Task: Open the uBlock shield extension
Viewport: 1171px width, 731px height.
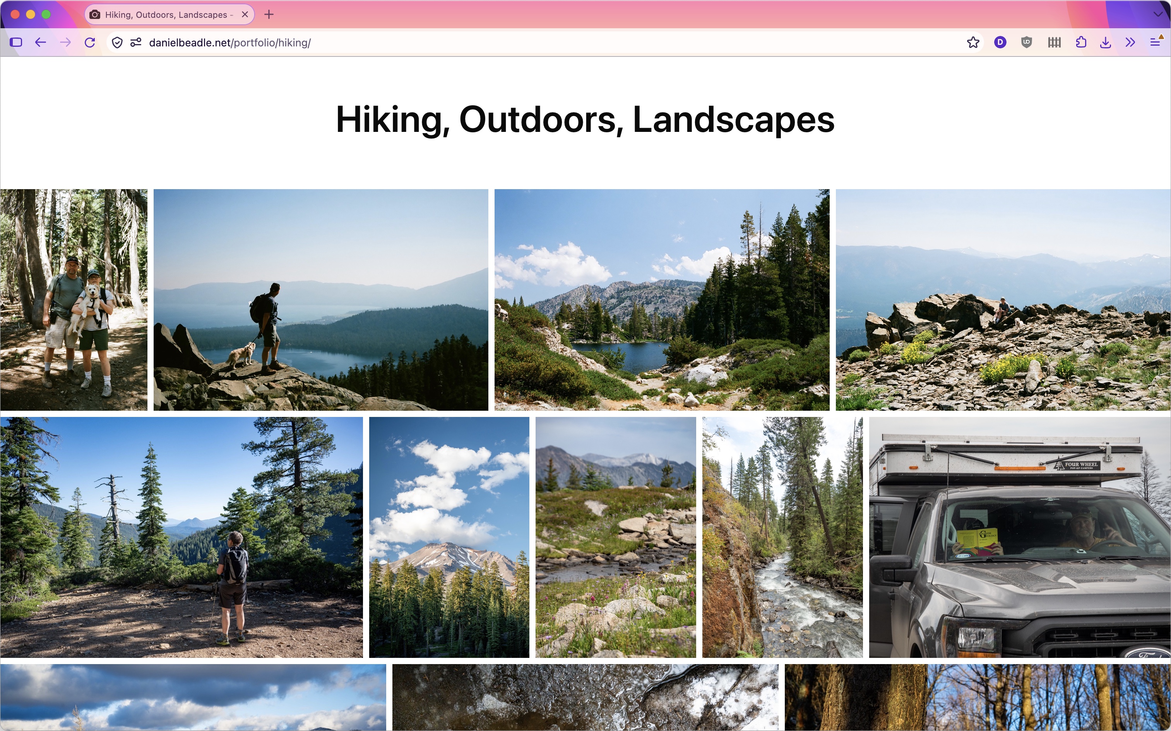Action: (1027, 43)
